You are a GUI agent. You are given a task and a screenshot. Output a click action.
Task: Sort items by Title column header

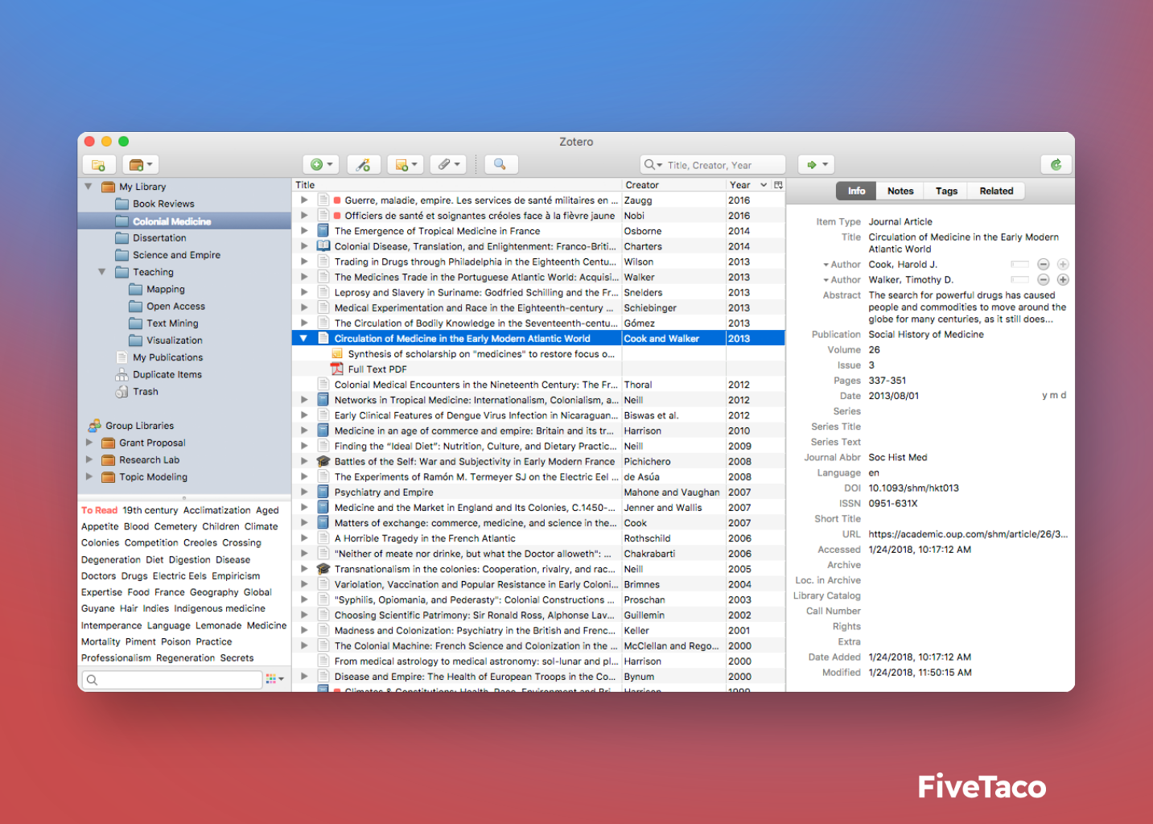(x=457, y=185)
